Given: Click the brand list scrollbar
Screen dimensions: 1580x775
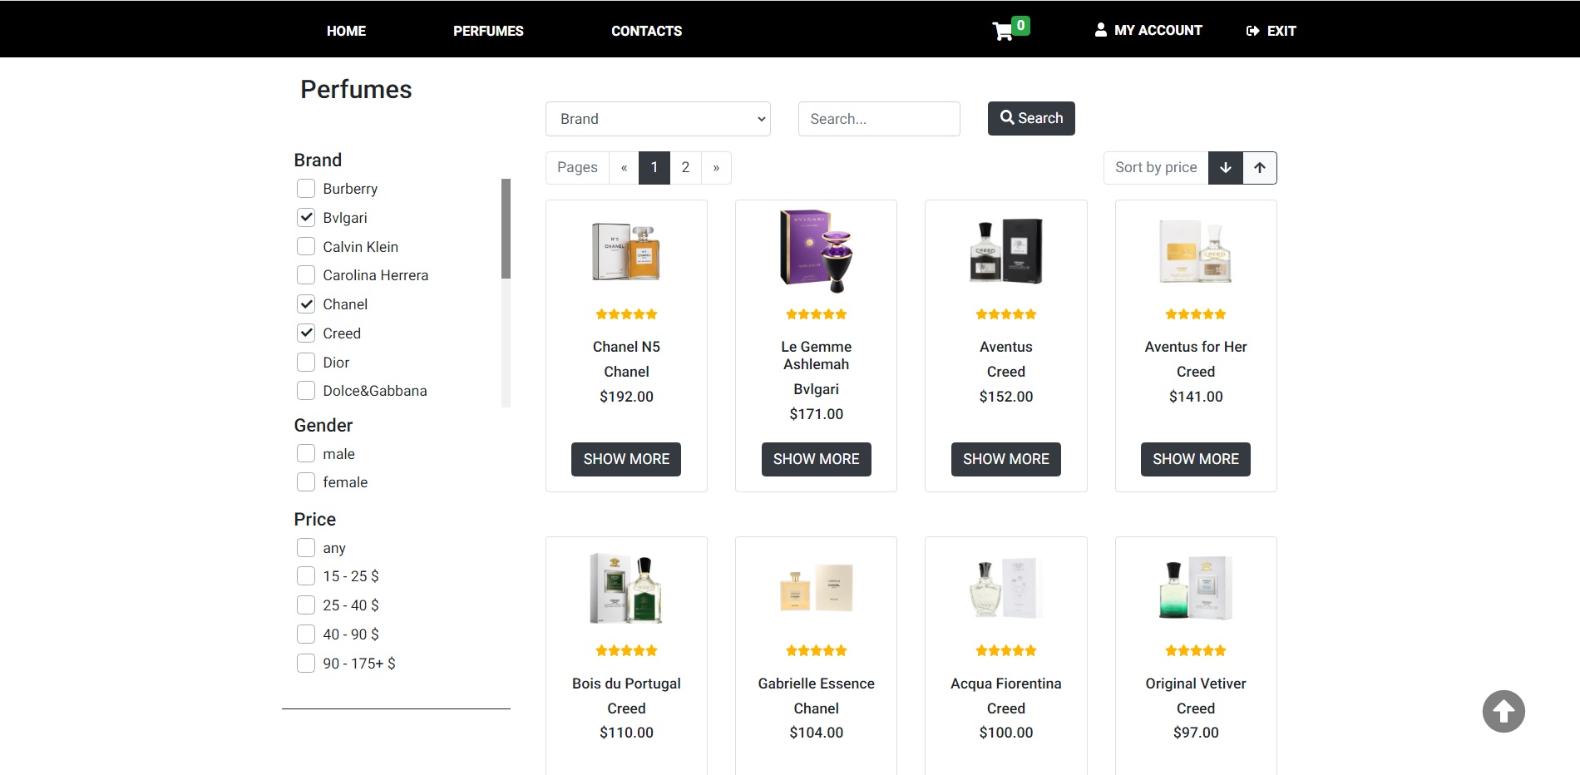Looking at the screenshot, I should click(x=506, y=229).
